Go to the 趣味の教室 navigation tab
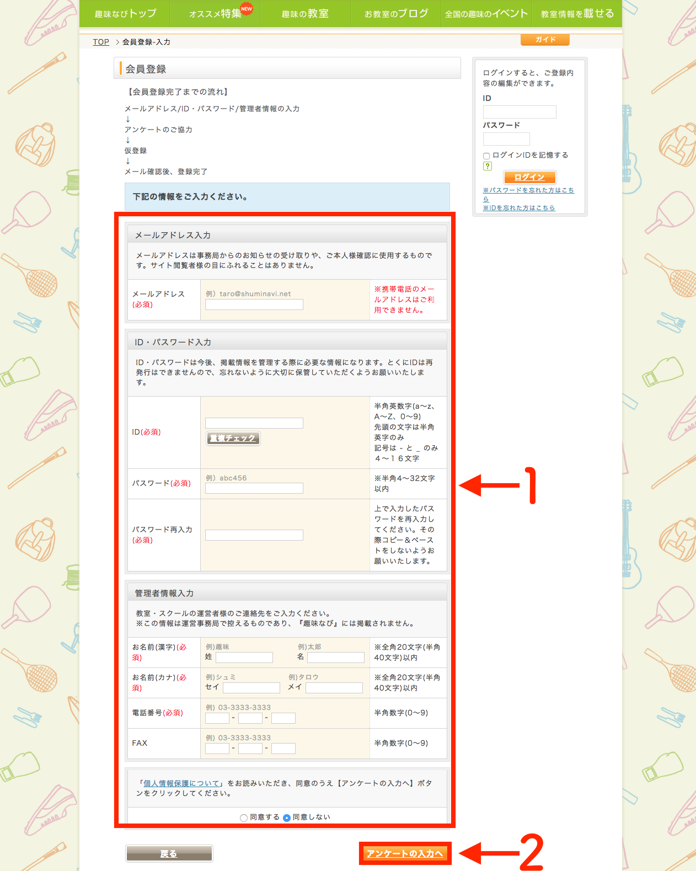Screen dimensions: 696x871 point(305,13)
